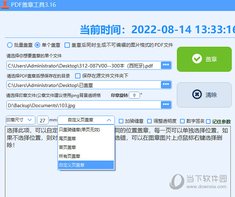Click the 印章旋转 angle field
The width and height of the screenshot is (235, 197).
tap(134, 95)
